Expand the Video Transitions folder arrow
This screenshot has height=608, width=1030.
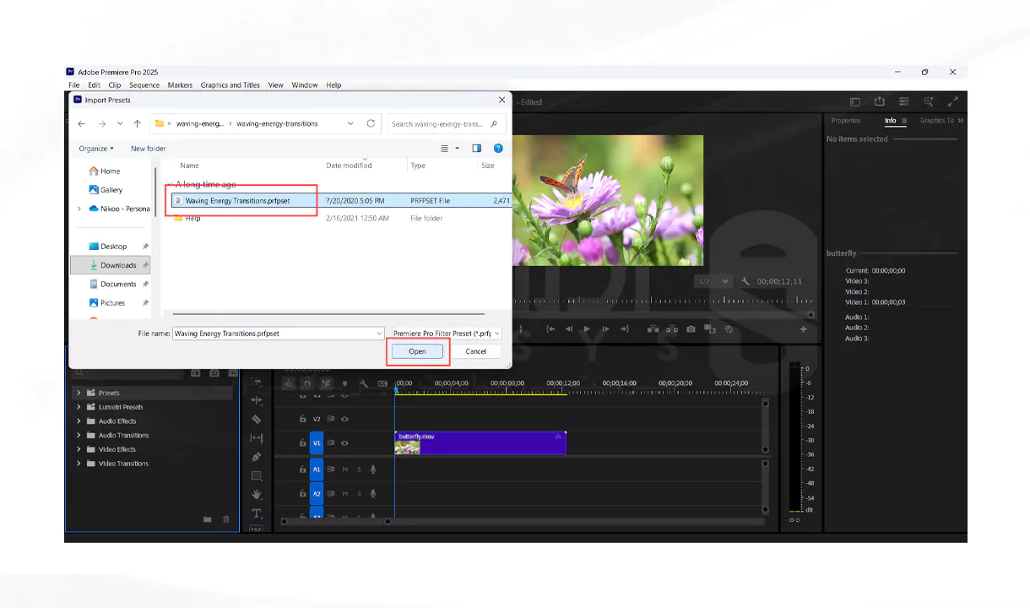click(x=79, y=464)
